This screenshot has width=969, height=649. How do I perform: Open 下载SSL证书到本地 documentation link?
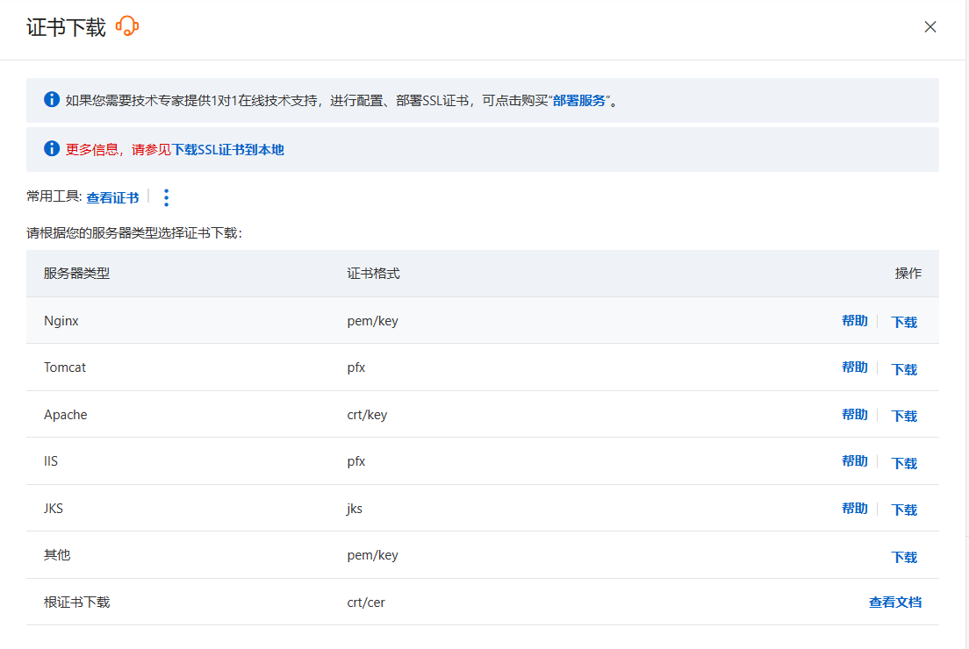click(228, 149)
